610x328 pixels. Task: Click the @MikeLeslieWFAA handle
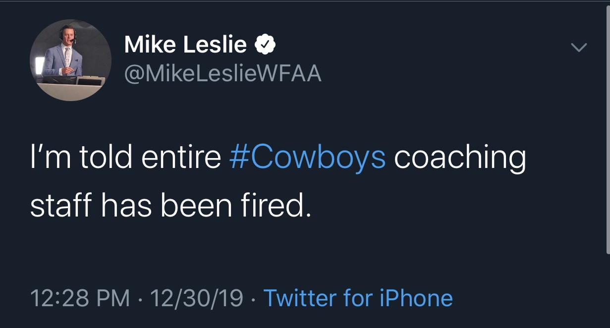point(222,74)
